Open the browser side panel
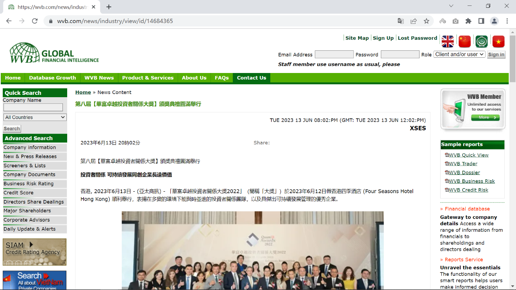516x290 pixels. (481, 21)
